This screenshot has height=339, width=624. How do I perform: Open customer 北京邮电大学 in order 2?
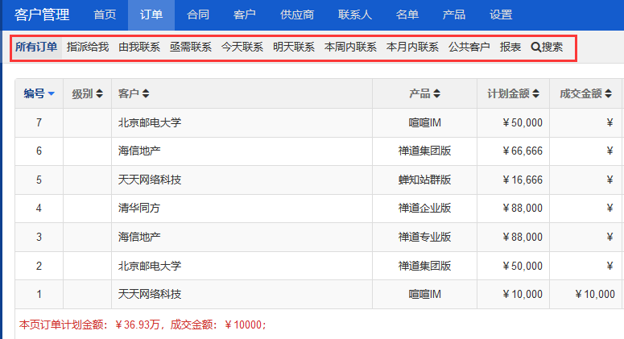click(x=150, y=266)
